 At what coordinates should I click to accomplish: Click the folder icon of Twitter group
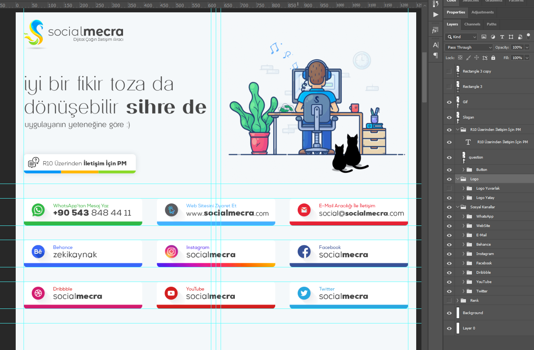tap(469, 291)
